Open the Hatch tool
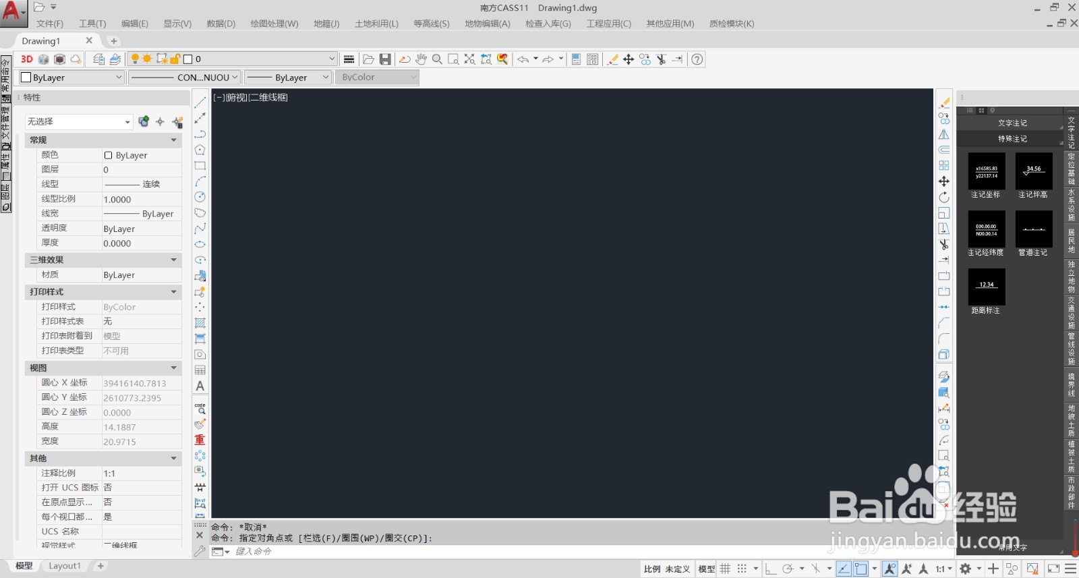 (200, 323)
